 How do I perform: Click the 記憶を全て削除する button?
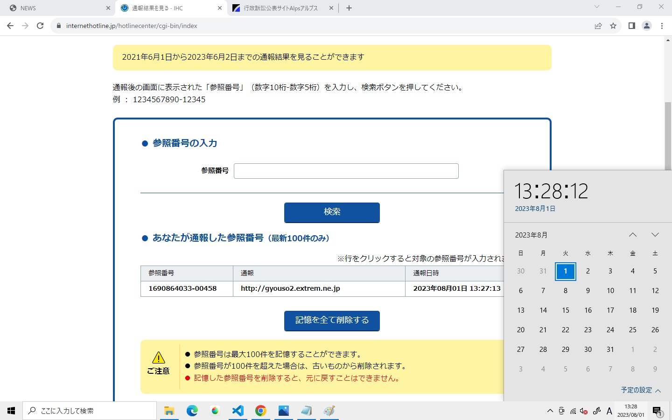(332, 321)
